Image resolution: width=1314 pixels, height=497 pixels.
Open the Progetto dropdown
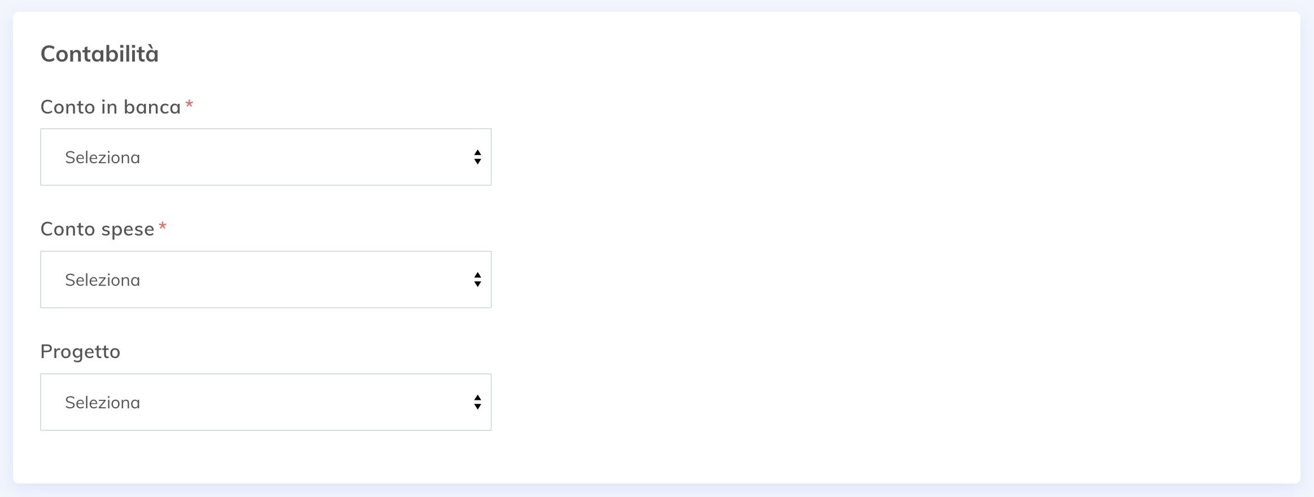[x=265, y=402]
